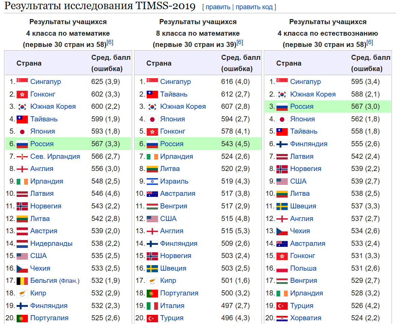Click Hong Kong flag in 4th grade math table
This screenshot has height=324, width=396.
(x=22, y=94)
